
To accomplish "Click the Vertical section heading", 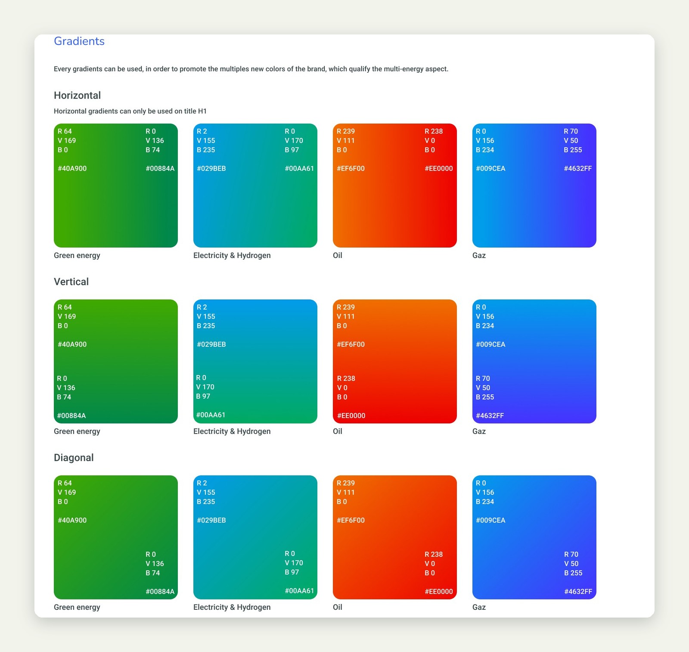I will (71, 282).
